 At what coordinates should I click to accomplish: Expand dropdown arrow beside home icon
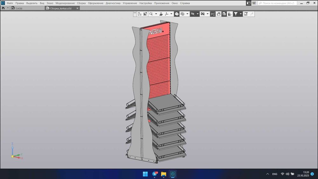click(x=8, y=8)
